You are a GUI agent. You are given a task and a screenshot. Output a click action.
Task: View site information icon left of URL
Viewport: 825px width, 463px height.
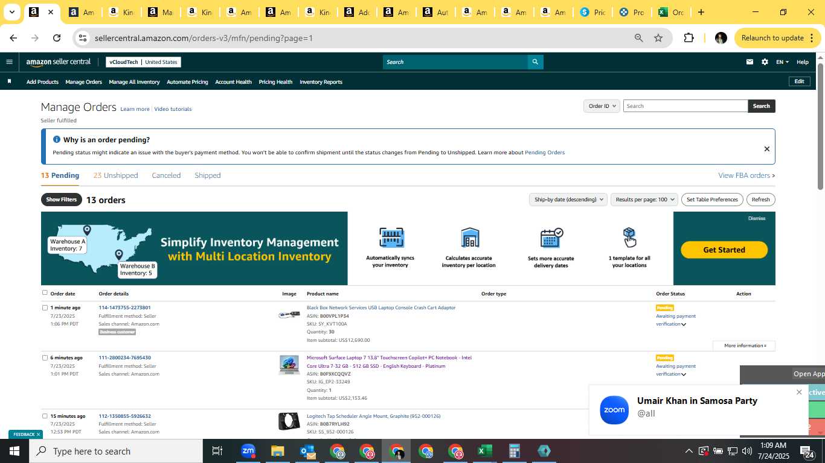point(83,38)
